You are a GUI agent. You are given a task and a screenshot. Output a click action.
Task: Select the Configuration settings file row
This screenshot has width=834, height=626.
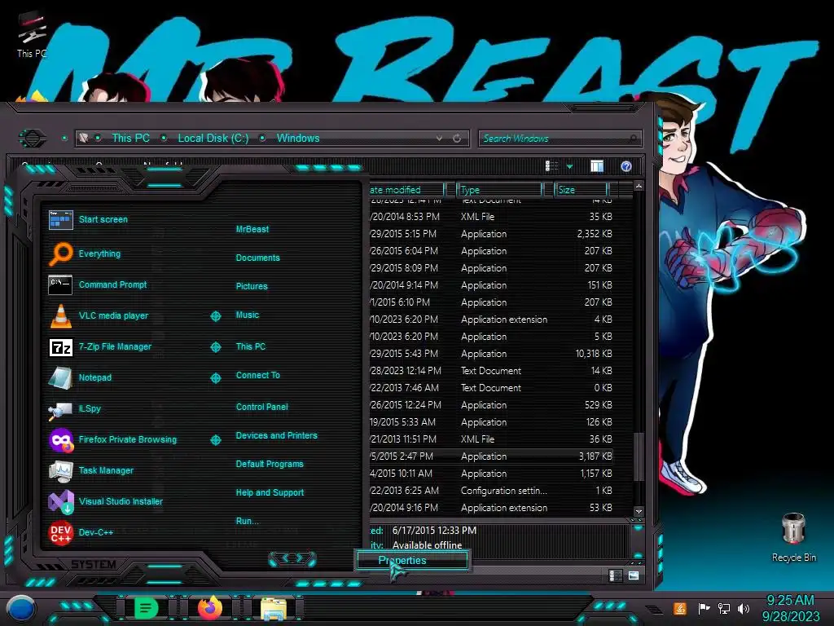(x=492, y=491)
